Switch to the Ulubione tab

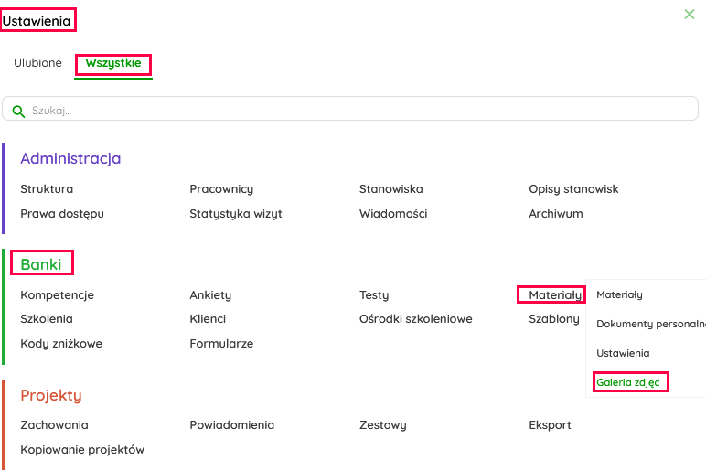(37, 63)
